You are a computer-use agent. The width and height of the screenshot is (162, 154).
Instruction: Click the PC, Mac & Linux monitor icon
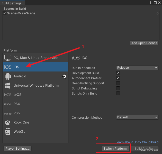coord(8,58)
